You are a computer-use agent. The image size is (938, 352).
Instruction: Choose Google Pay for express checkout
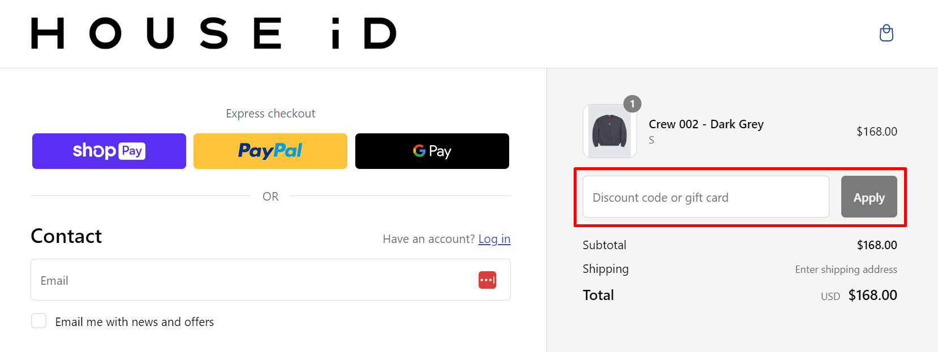[x=432, y=151]
